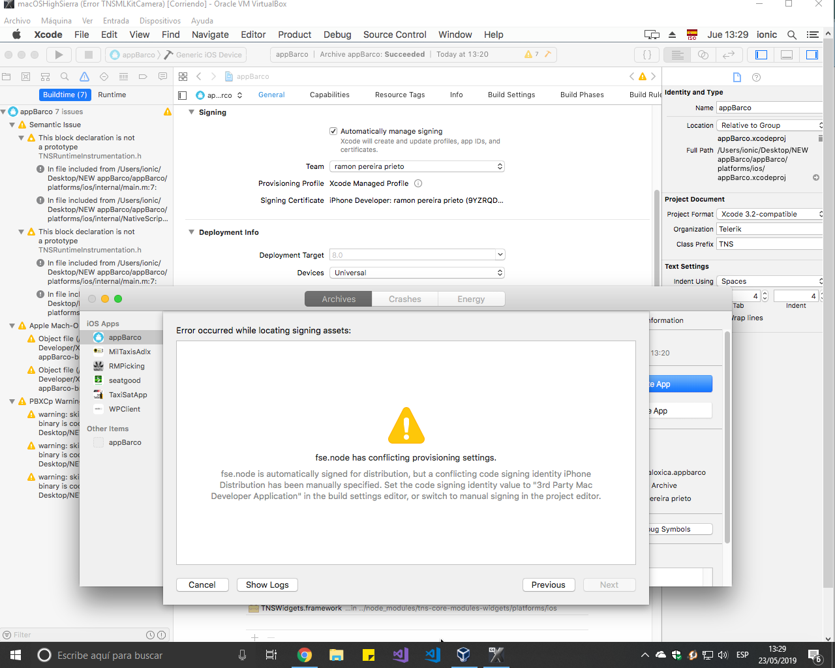Click the Previous button in the dialog
The image size is (835, 668).
[x=549, y=584]
